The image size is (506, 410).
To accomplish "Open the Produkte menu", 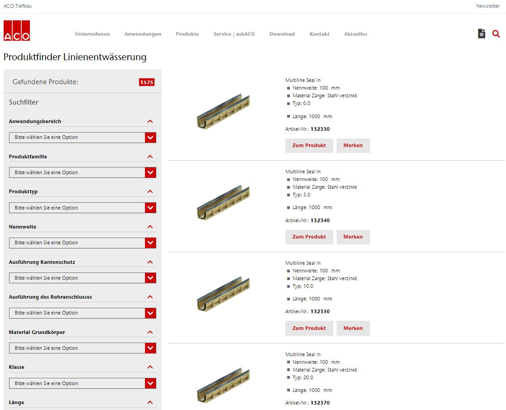I will point(187,34).
